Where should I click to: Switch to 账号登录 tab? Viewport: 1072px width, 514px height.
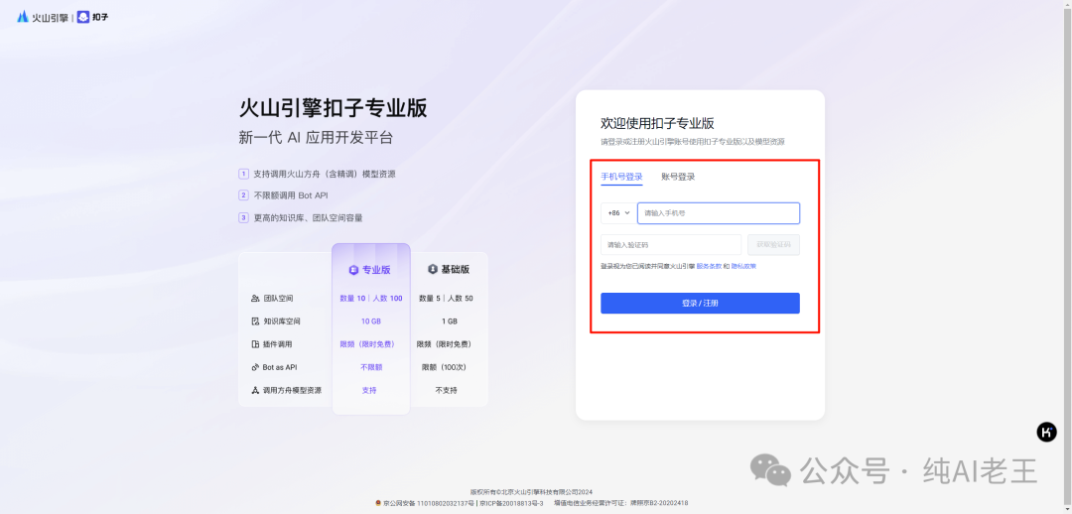[678, 177]
